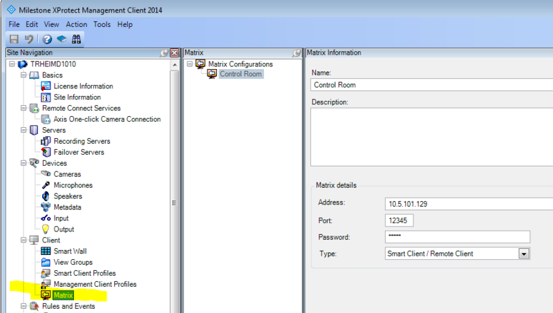Select Matrix under Client node
The width and height of the screenshot is (553, 313).
click(x=64, y=295)
